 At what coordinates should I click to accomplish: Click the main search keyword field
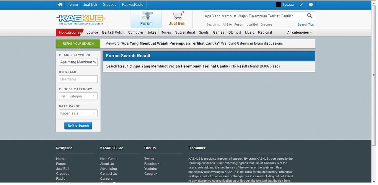[x=255, y=16]
